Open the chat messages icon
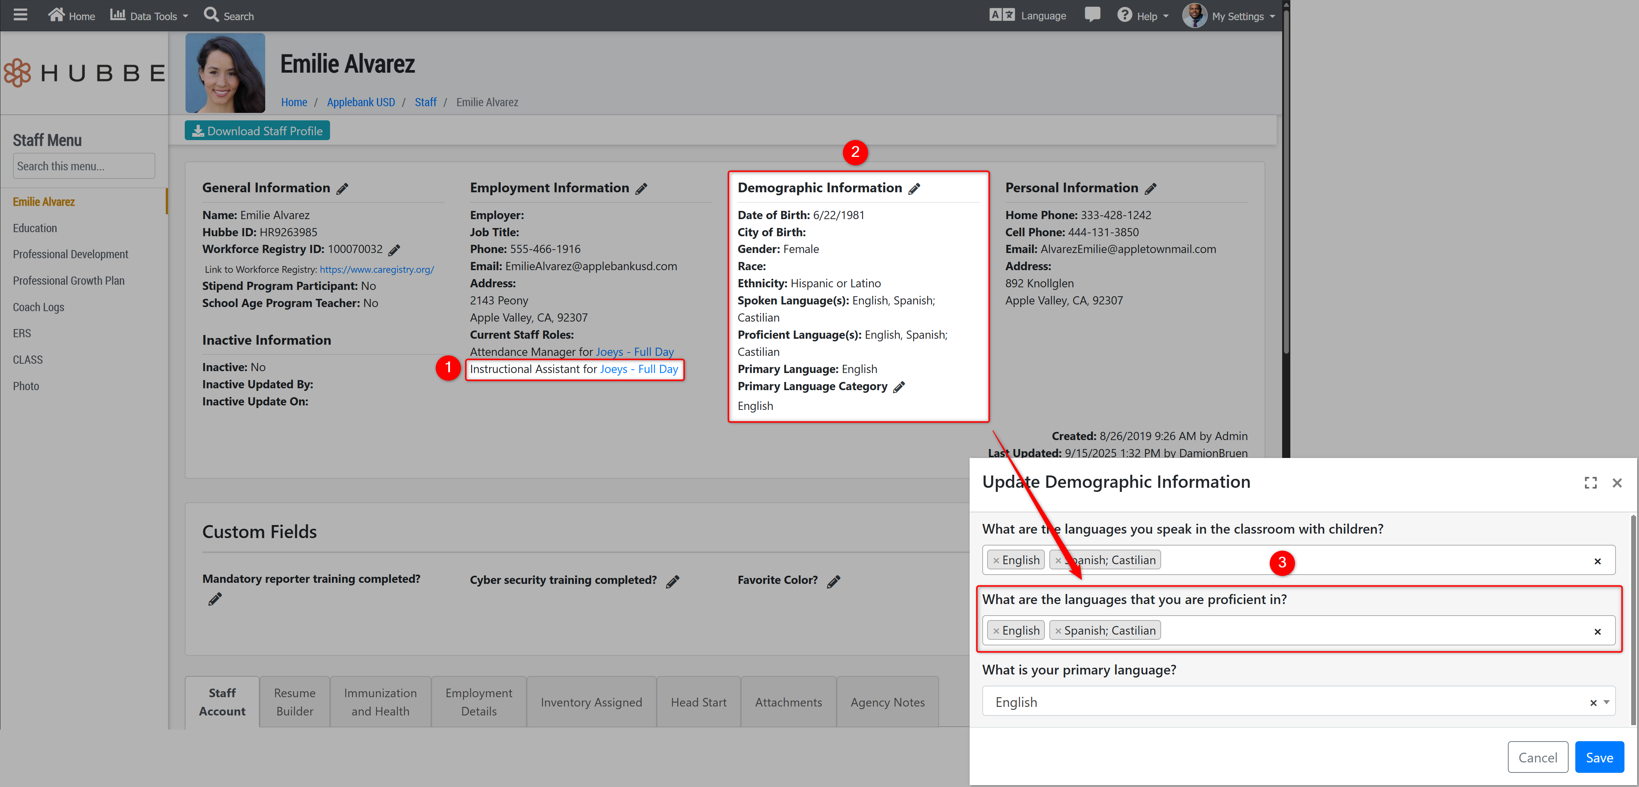This screenshot has width=1639, height=787. coord(1092,15)
